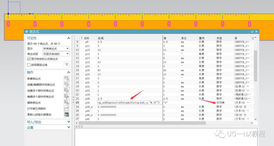Click the vertical scrollbar of the expression table
The height and width of the screenshot is (146, 274).
(x=255, y=66)
